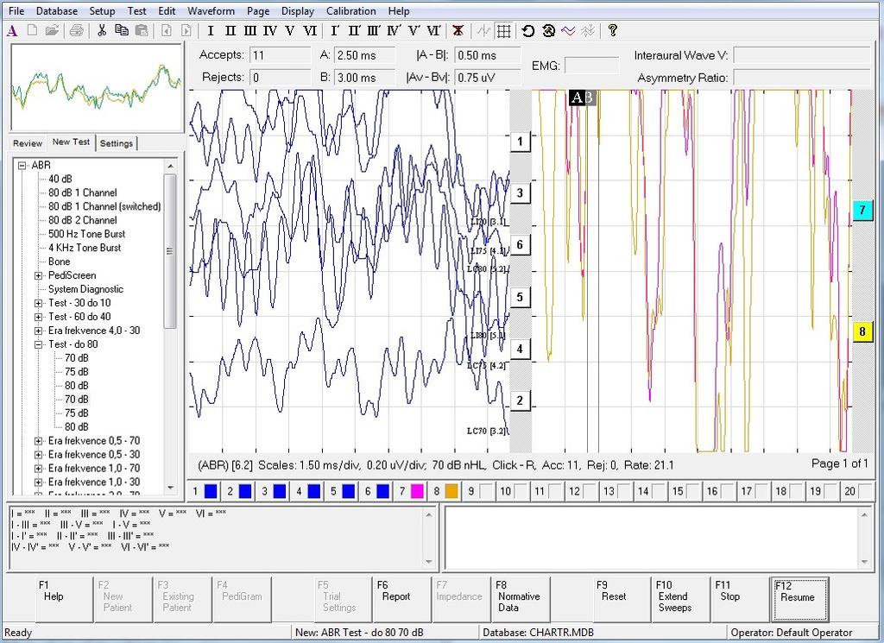Click the waveform preview thumbnail

point(97,87)
